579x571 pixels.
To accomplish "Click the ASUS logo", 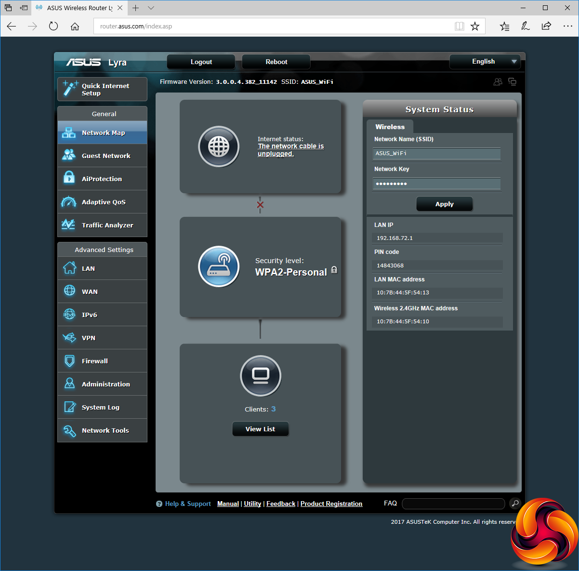I will coord(84,62).
